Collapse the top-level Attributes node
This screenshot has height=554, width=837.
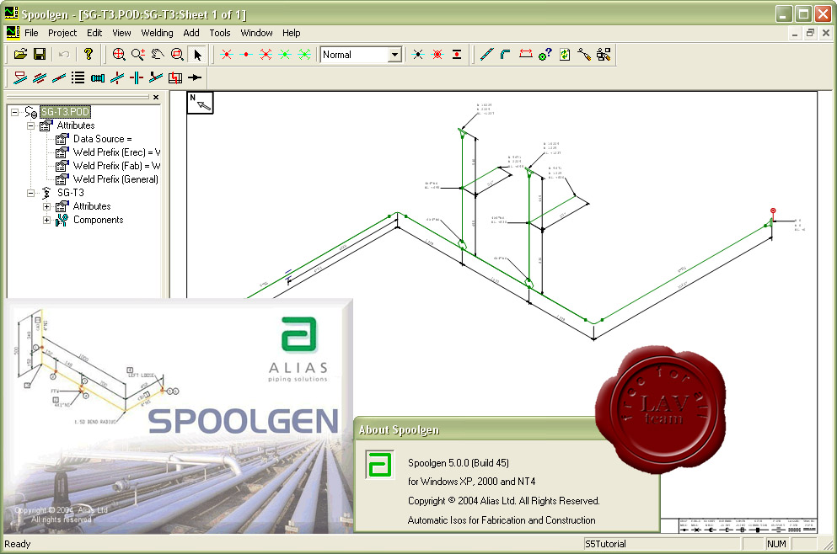pyautogui.click(x=30, y=125)
